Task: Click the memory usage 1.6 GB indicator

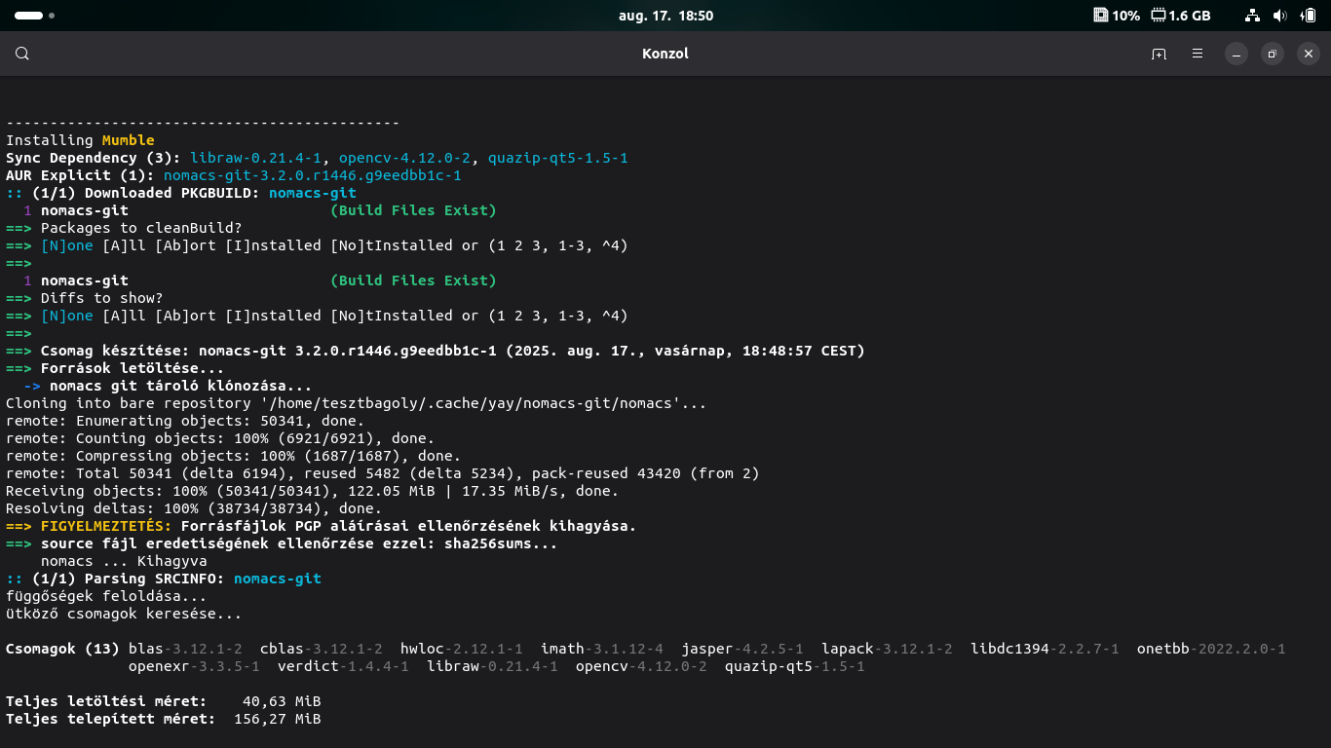Action: [1180, 16]
